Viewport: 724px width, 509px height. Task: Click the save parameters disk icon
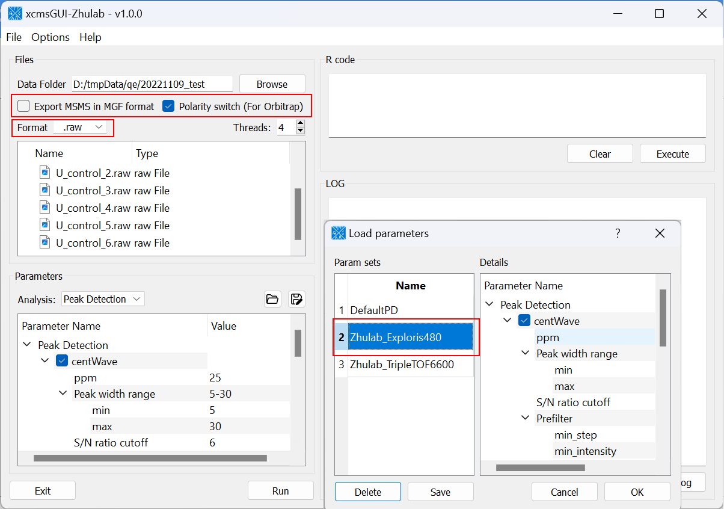click(x=296, y=299)
